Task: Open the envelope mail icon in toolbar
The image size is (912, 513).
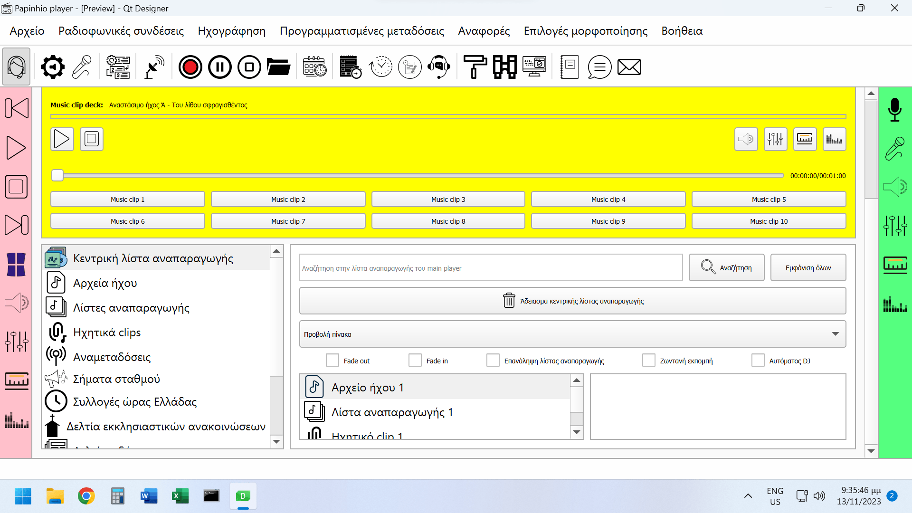Action: tap(629, 67)
